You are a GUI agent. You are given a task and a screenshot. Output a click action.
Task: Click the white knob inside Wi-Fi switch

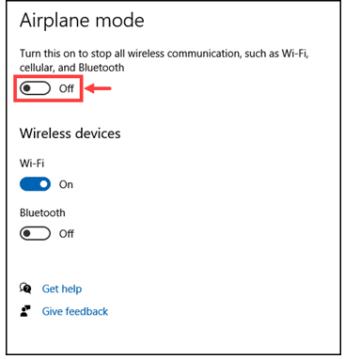tap(43, 184)
